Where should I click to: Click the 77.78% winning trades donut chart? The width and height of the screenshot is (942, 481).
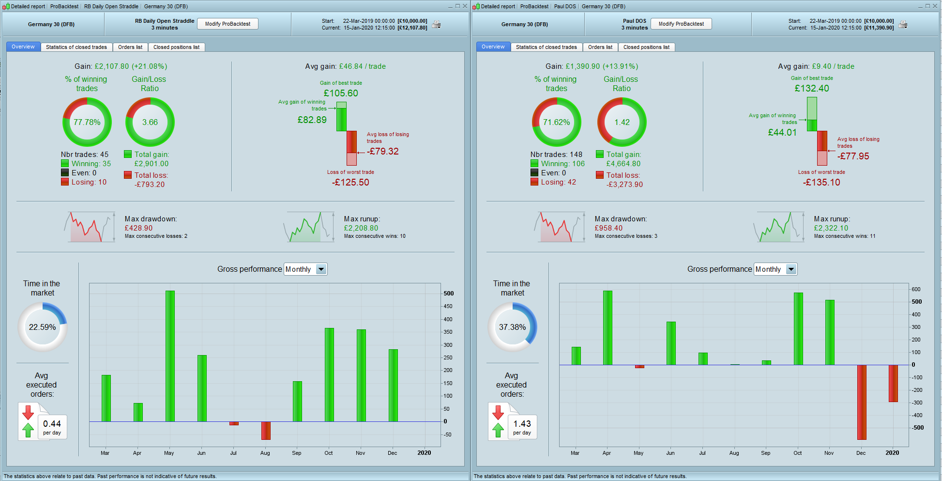[87, 122]
